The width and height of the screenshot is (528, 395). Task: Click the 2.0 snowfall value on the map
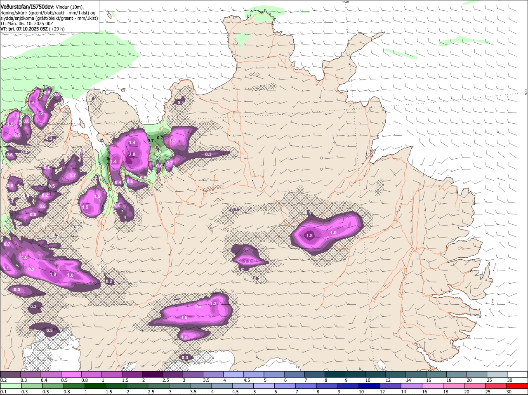(132, 154)
